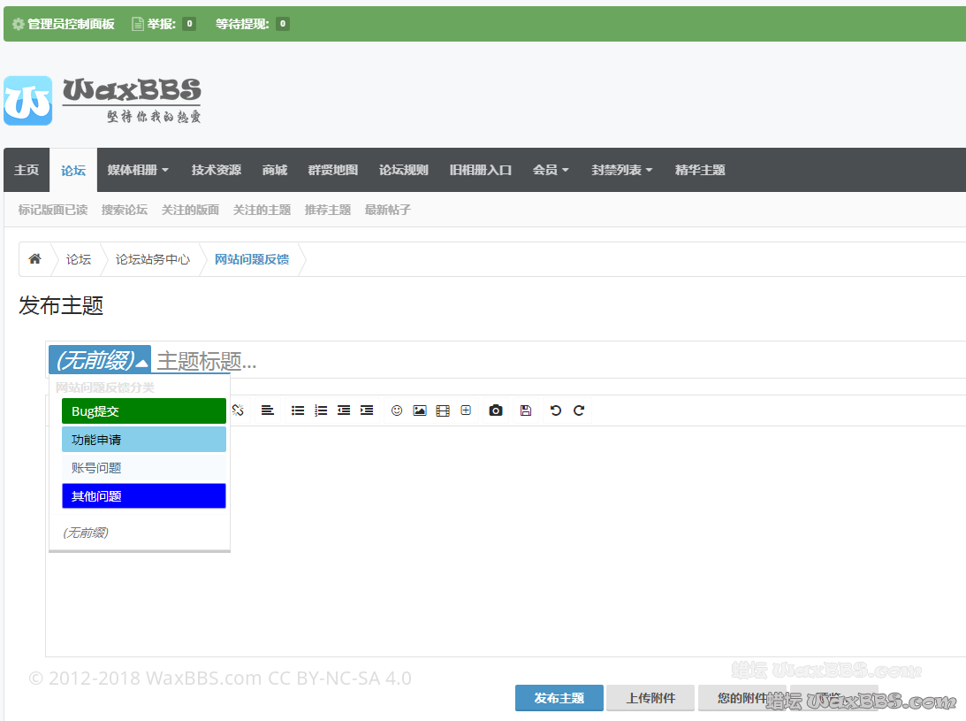Viewport: 966px width, 721px height.
Task: Expand the 封禁列表 navigation dropdown
Action: (x=622, y=170)
